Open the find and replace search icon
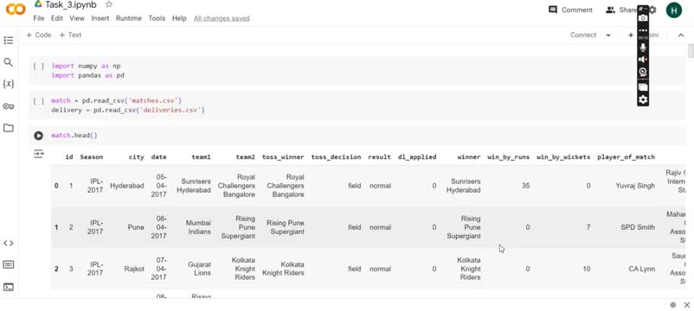The image size is (694, 311). pyautogui.click(x=8, y=62)
